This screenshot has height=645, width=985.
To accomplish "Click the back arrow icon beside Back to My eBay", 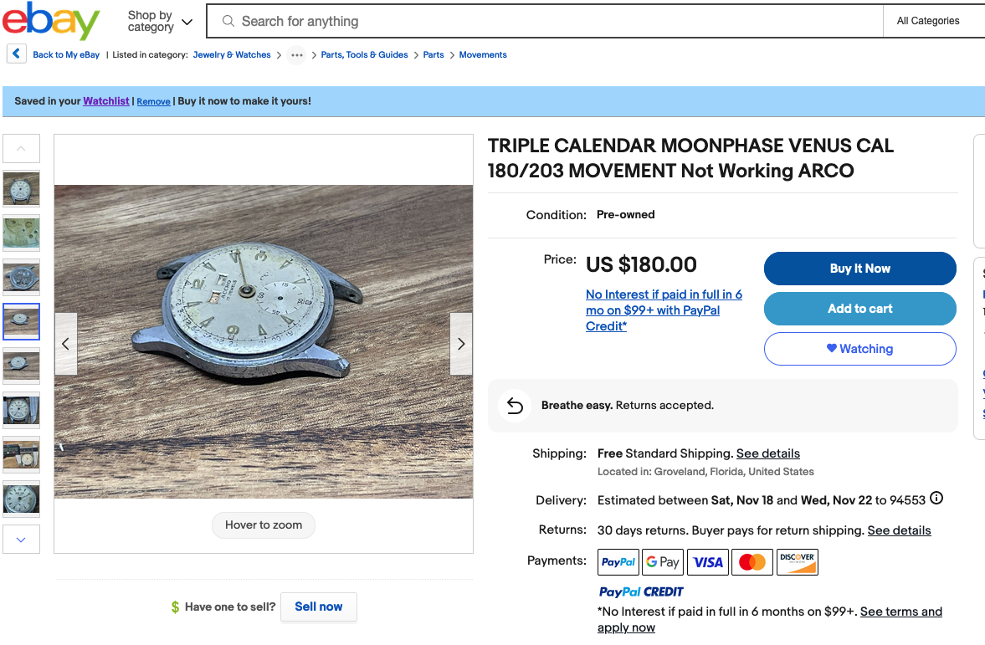I will click(17, 54).
